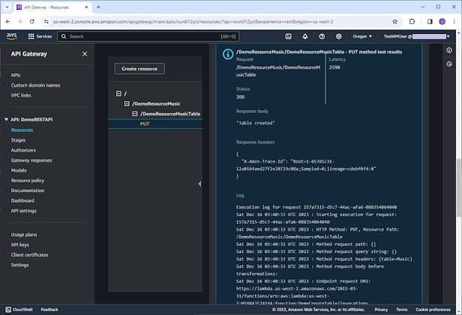This screenshot has height=315, width=462.
Task: Click the Create resource button
Action: tap(139, 69)
